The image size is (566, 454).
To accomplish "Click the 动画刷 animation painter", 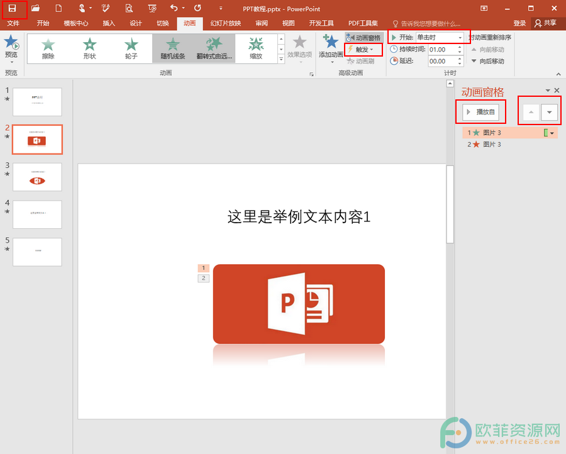I will point(360,62).
